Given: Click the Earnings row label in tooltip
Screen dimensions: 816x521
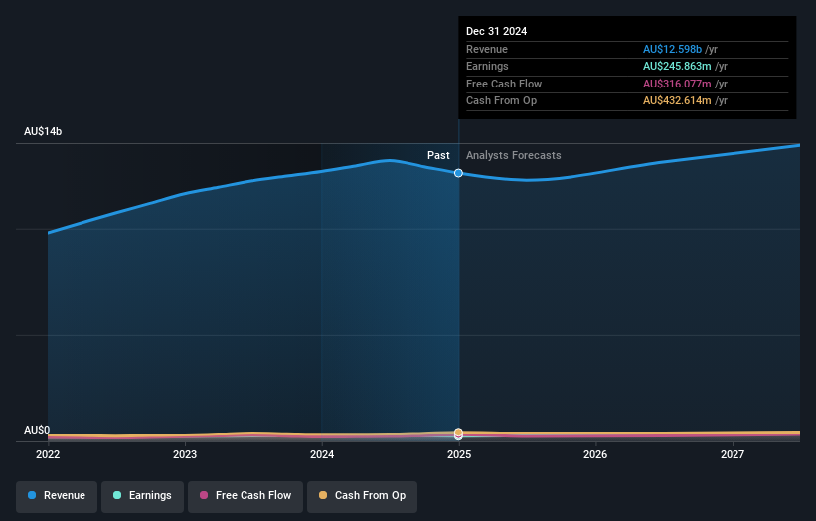Looking at the screenshot, I should [x=487, y=66].
